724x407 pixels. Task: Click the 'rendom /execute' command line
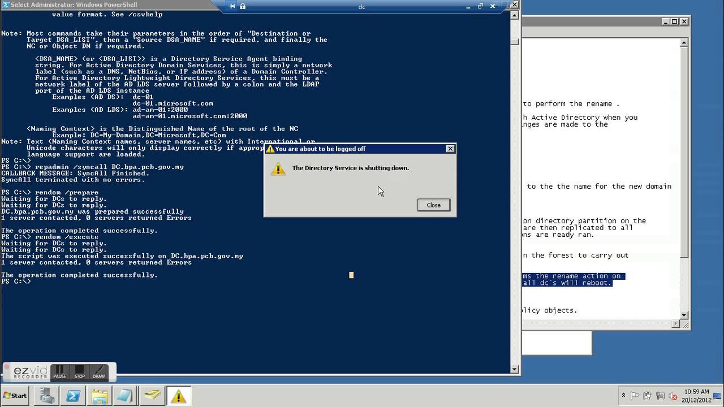pos(50,237)
